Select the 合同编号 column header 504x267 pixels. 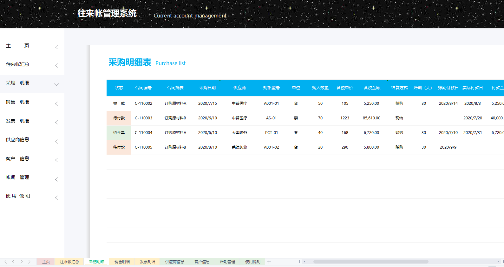143,88
